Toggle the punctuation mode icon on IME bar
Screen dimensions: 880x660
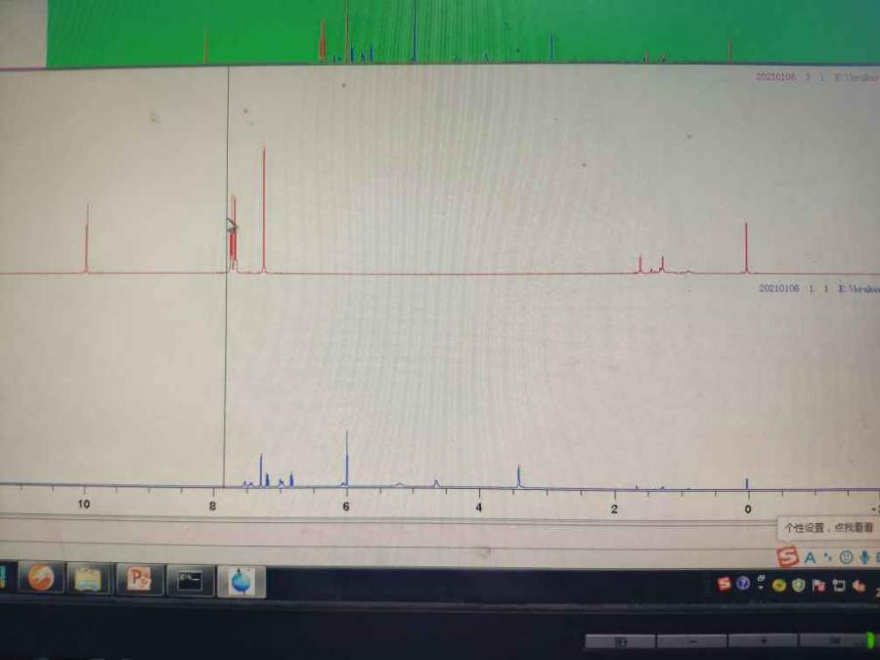click(x=828, y=556)
